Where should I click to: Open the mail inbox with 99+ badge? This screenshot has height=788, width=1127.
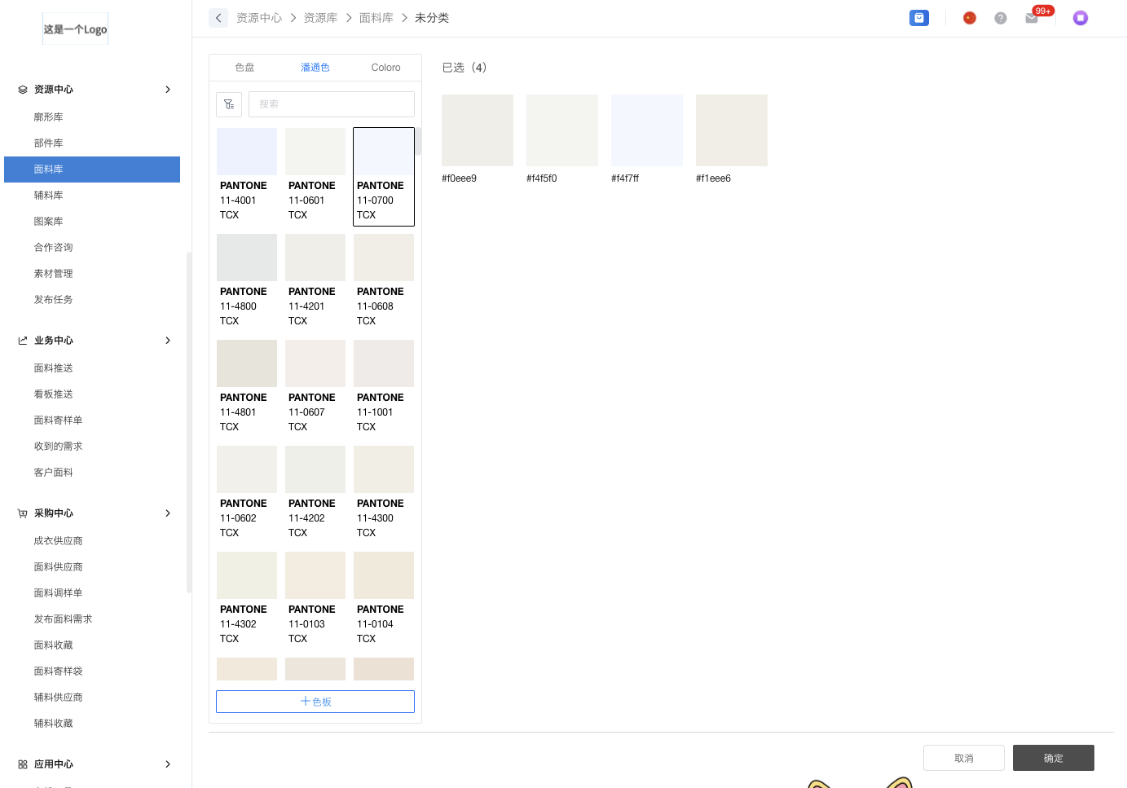click(1032, 18)
